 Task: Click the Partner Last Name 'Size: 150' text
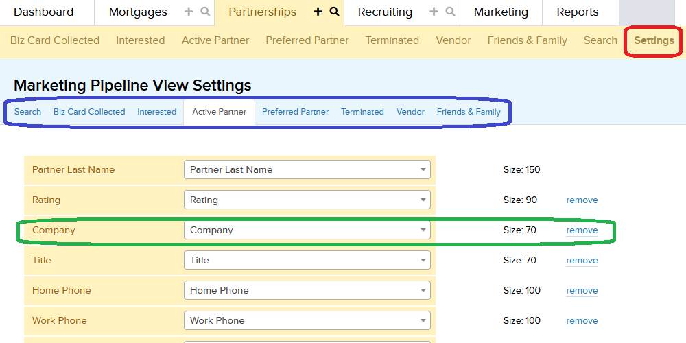coord(521,169)
